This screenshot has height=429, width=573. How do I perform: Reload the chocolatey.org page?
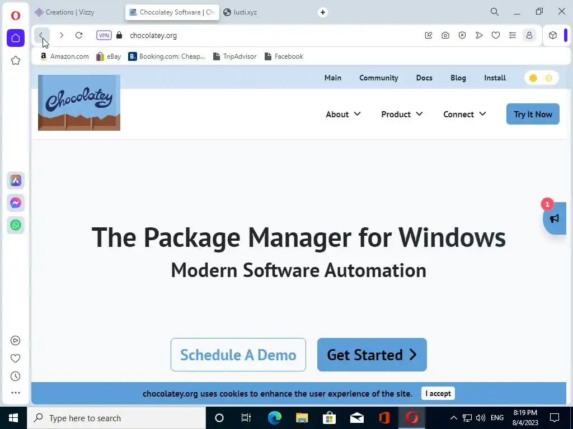[78, 35]
